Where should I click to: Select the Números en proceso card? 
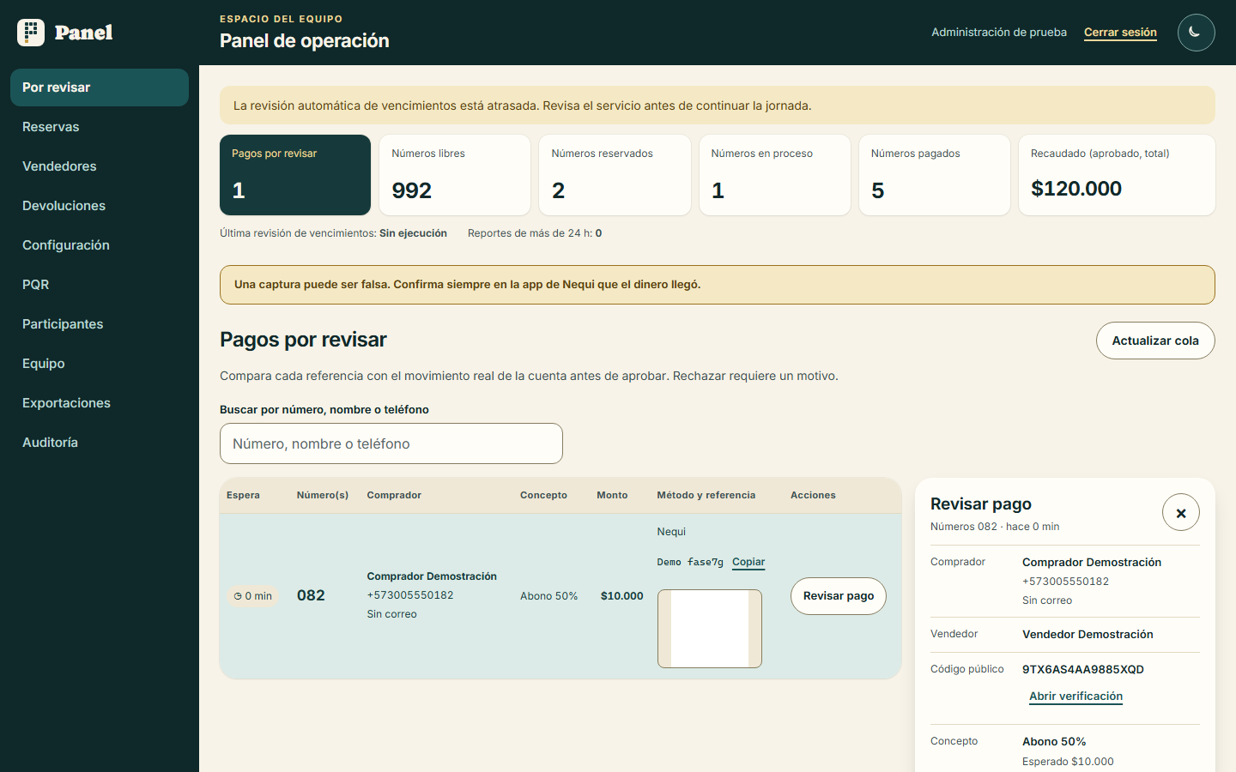(x=775, y=175)
